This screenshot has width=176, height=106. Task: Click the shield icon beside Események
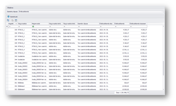[x=8, y=17]
